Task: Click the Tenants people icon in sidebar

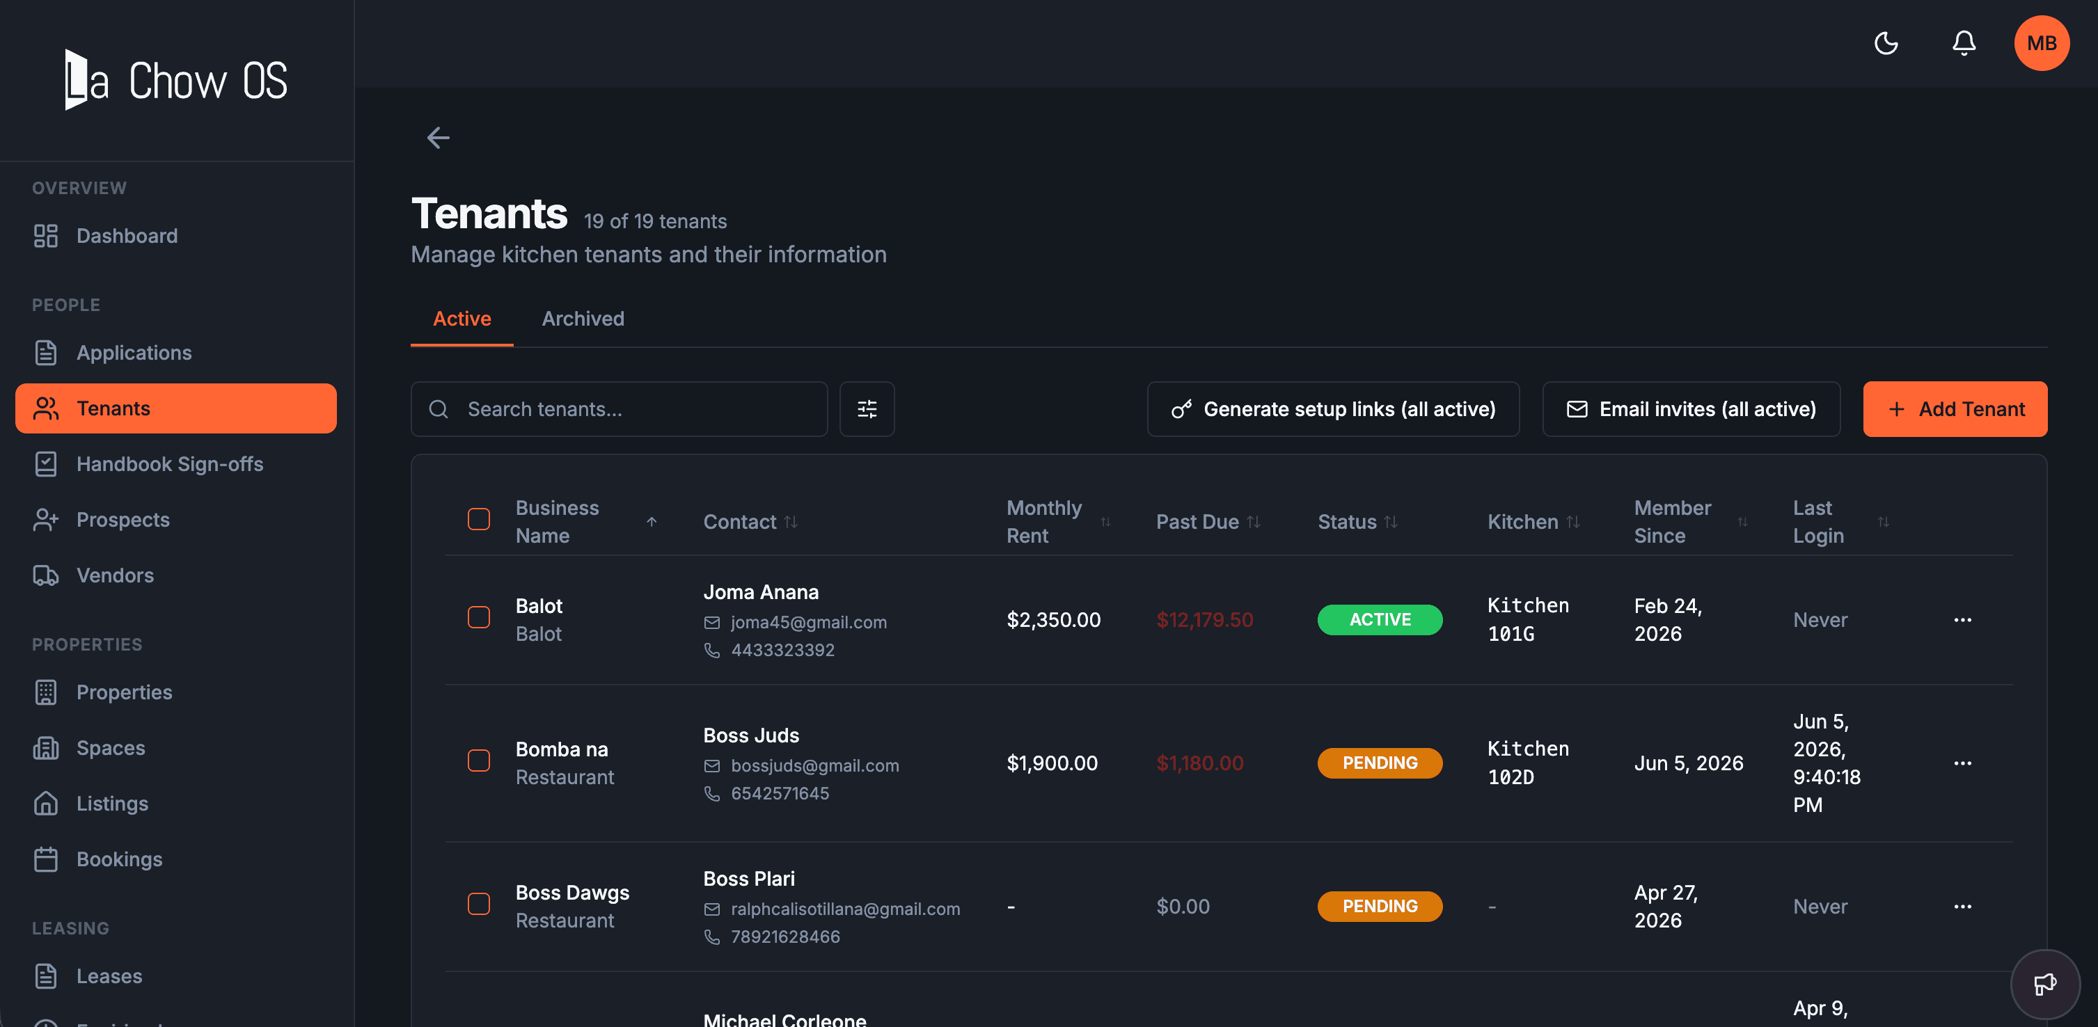Action: point(46,408)
